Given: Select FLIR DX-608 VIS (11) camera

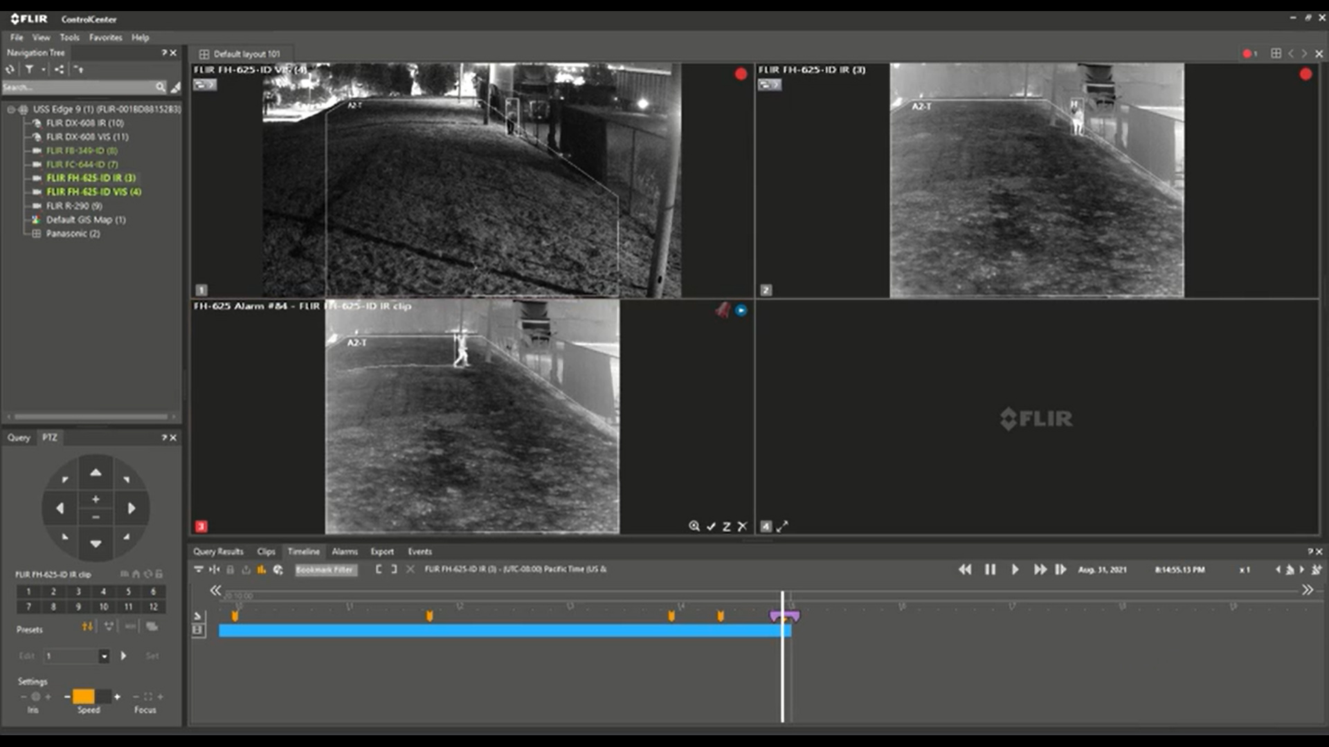Looking at the screenshot, I should tap(87, 137).
